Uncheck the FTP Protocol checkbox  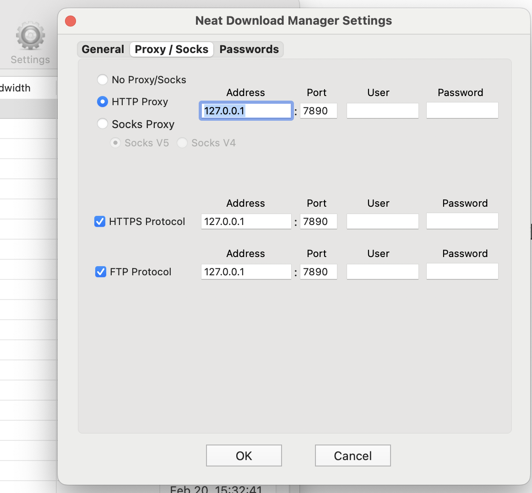[101, 272]
